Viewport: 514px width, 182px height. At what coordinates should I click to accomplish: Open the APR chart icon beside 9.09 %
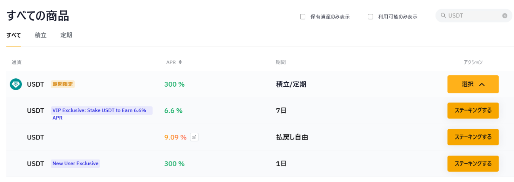pos(194,137)
